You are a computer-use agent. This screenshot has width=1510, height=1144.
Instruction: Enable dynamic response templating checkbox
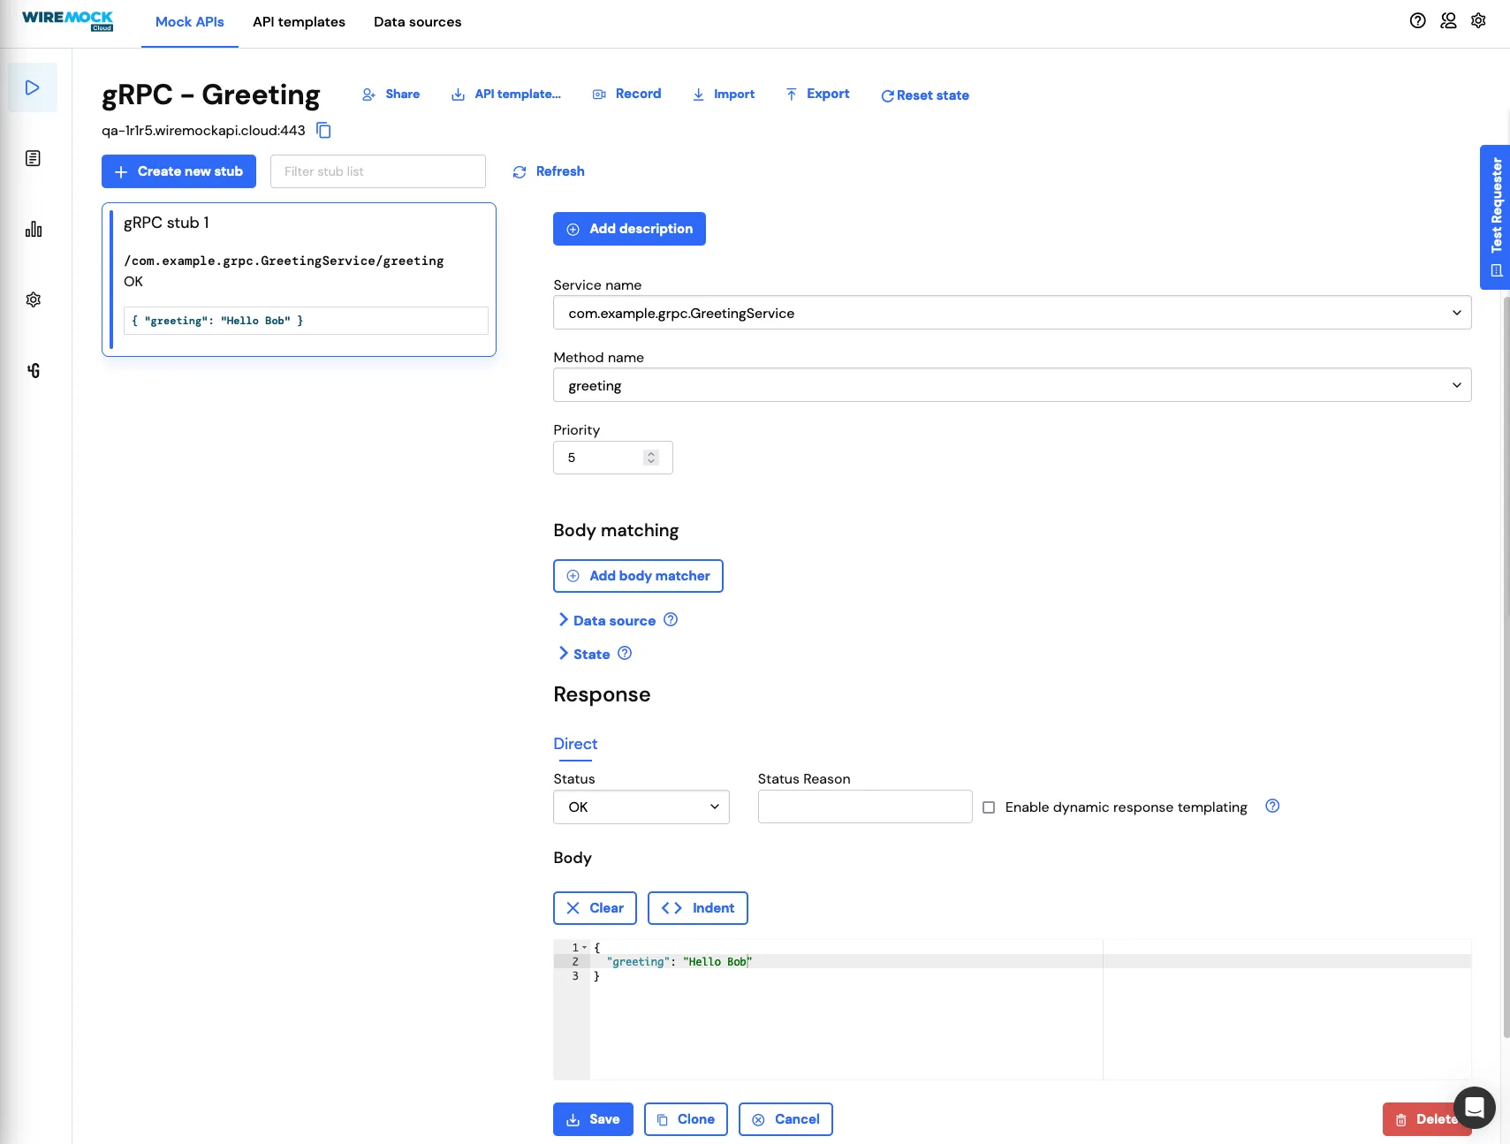click(989, 807)
